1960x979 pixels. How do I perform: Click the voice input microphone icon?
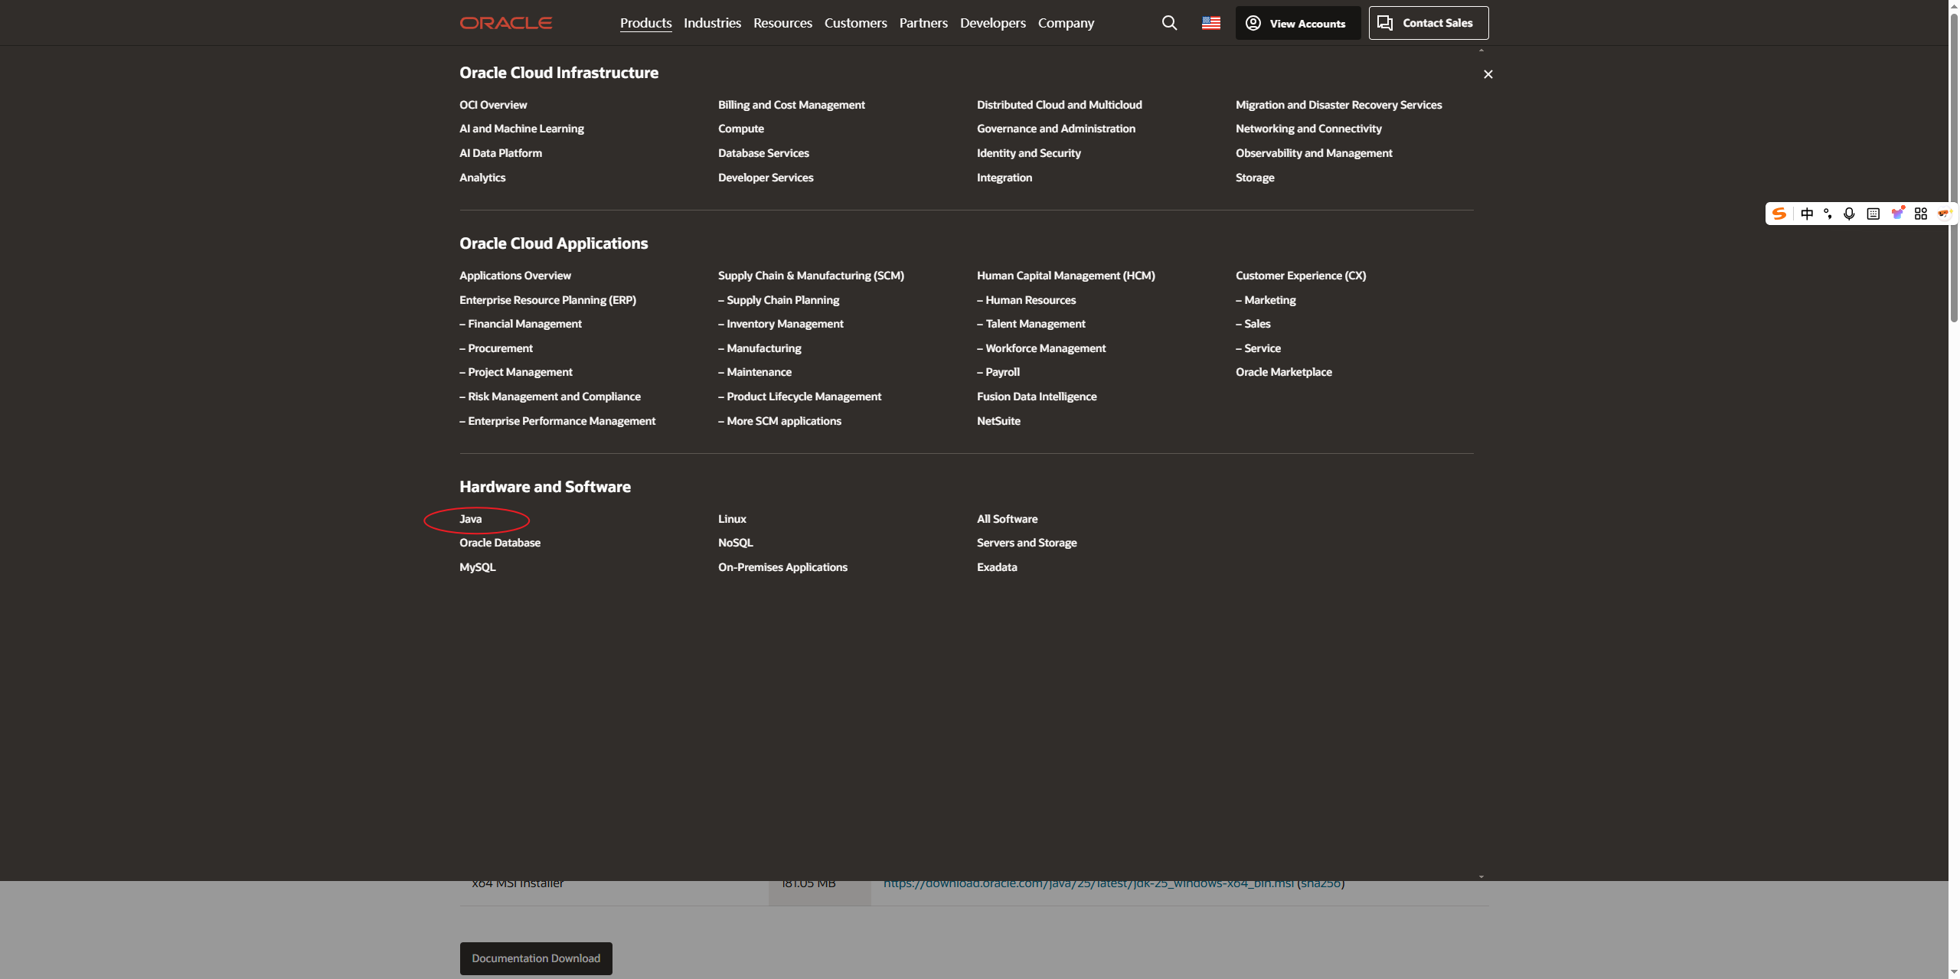(1849, 214)
